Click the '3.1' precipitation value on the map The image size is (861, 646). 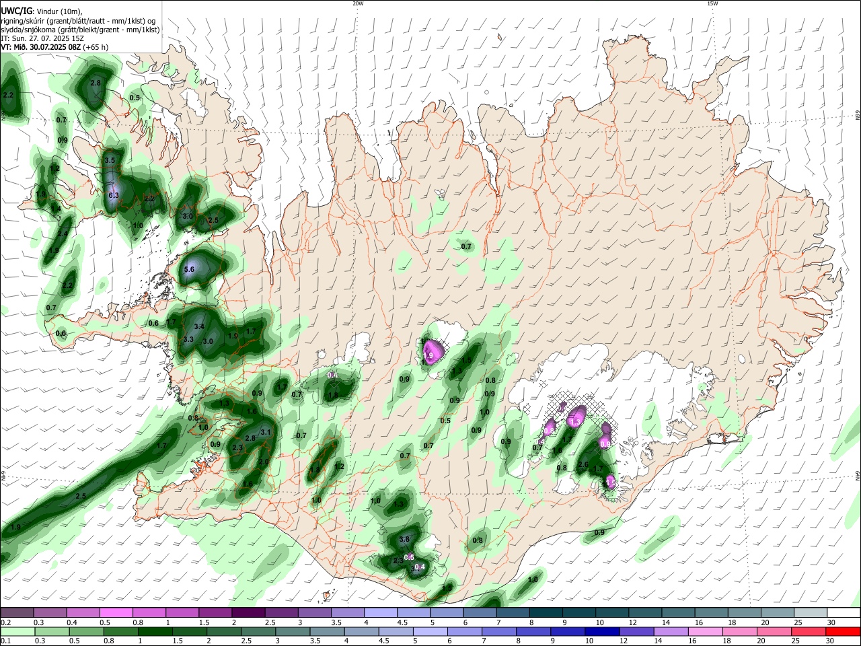pyautogui.click(x=265, y=432)
